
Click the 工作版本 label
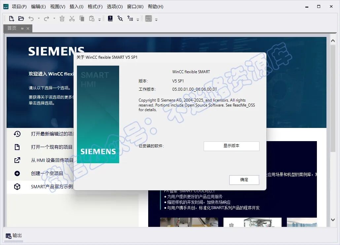click(x=147, y=89)
